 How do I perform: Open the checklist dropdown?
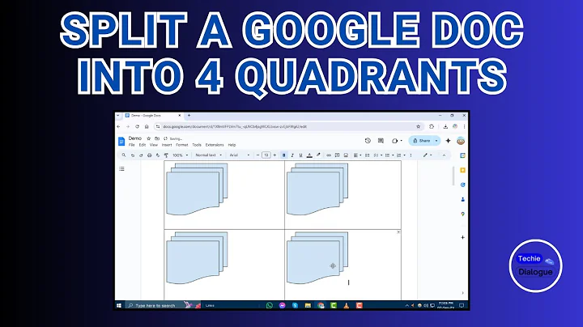(x=378, y=155)
